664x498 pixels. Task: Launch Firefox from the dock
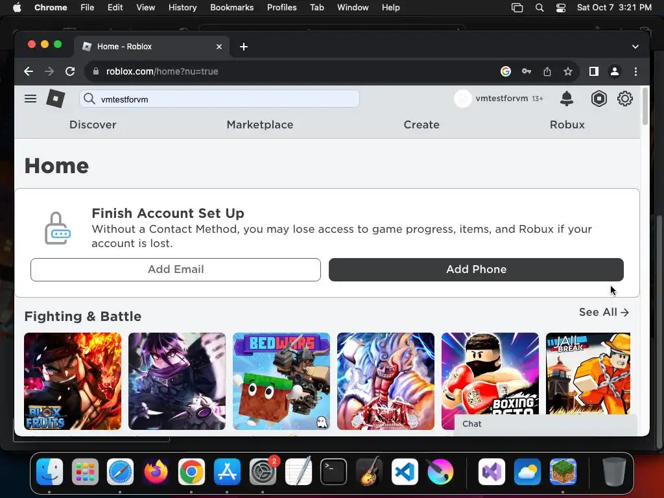coord(156,471)
